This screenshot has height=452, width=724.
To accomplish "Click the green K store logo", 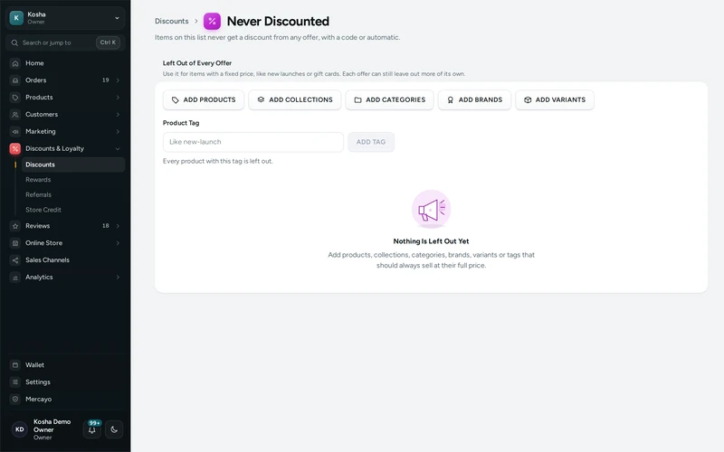I will coord(16,18).
